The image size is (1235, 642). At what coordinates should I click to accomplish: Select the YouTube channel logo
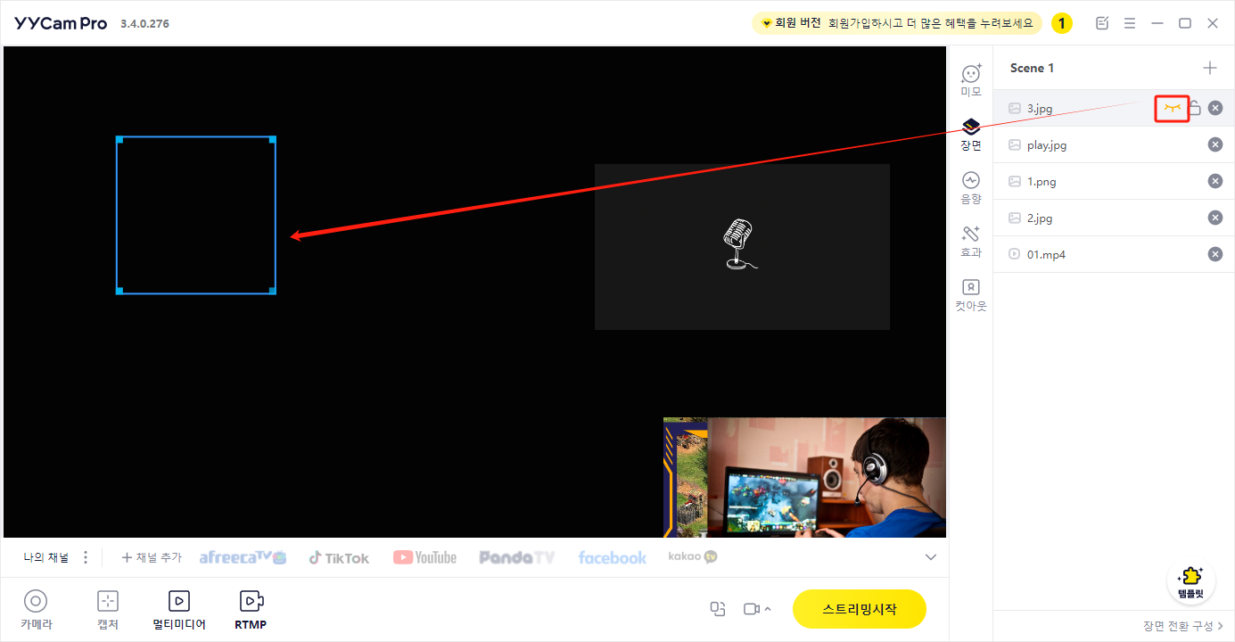click(424, 557)
